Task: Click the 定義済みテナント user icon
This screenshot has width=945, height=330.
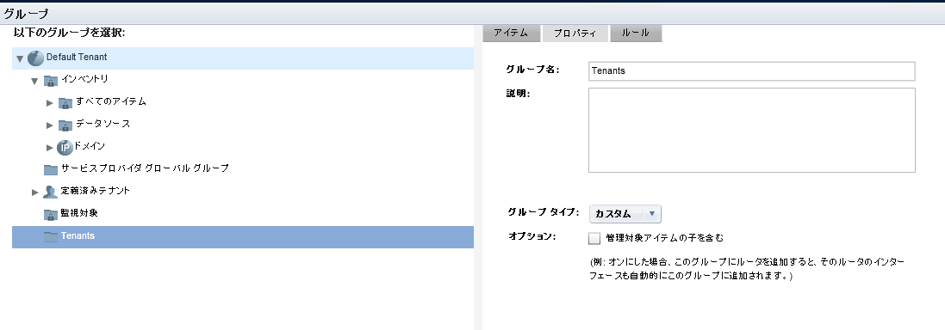Action: pos(51,192)
